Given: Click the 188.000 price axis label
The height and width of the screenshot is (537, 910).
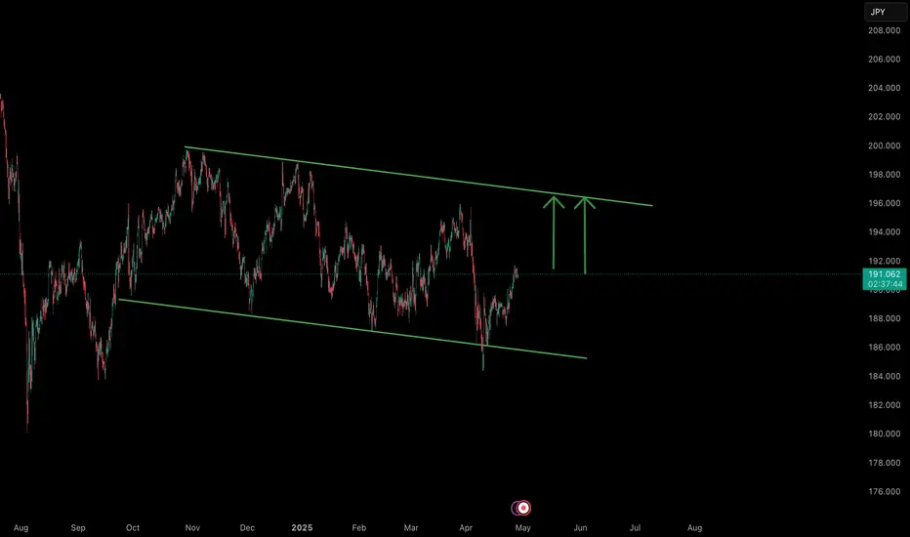Looking at the screenshot, I should 884,318.
